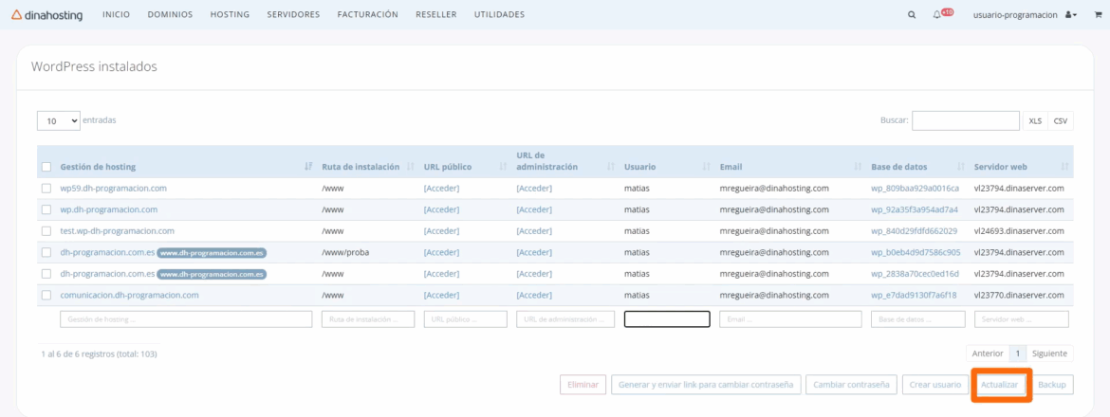Toggle the select-all checkbox in header
This screenshot has width=1110, height=417.
pos(46,167)
